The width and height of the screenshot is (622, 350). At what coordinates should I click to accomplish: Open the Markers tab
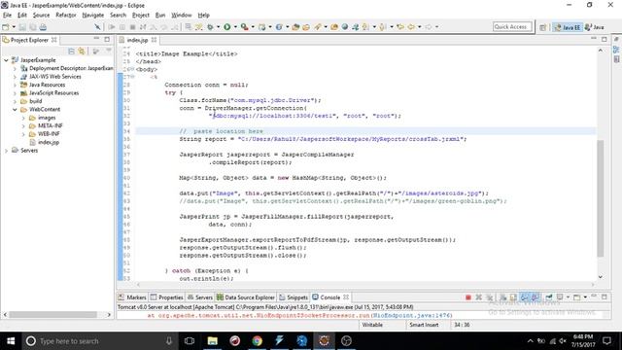132,297
